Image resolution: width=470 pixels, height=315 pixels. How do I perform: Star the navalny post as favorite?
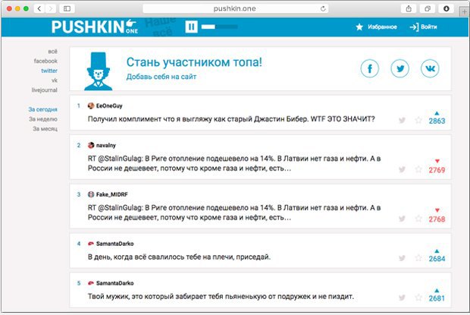click(418, 169)
